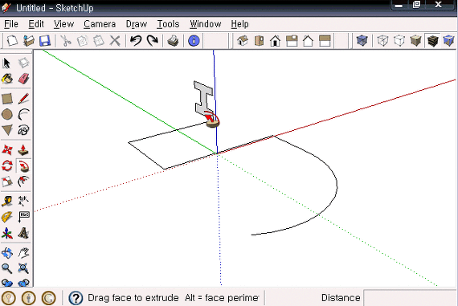Select the Line pencil tool
458x306 pixels.
click(x=23, y=99)
